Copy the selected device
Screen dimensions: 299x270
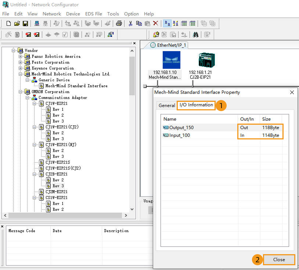(139, 23)
